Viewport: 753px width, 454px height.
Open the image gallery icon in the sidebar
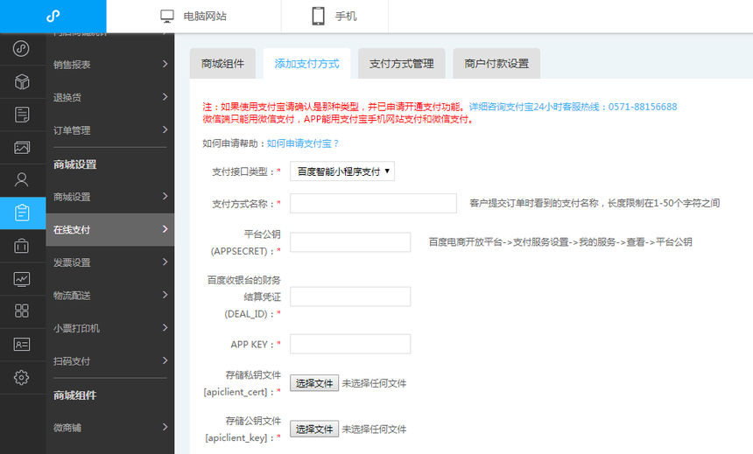pyautogui.click(x=22, y=147)
